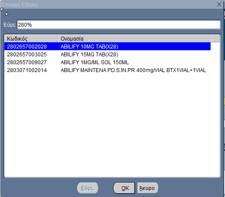Click code 2802657009027 cell
Screen dimensions: 225x197
click(27, 62)
